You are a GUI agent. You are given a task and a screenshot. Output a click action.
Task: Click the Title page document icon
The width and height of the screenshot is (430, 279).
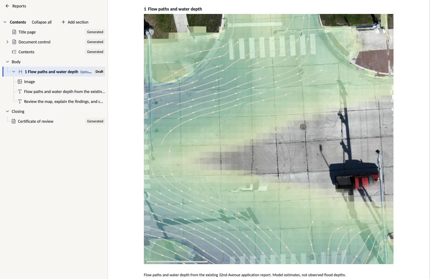tap(14, 32)
